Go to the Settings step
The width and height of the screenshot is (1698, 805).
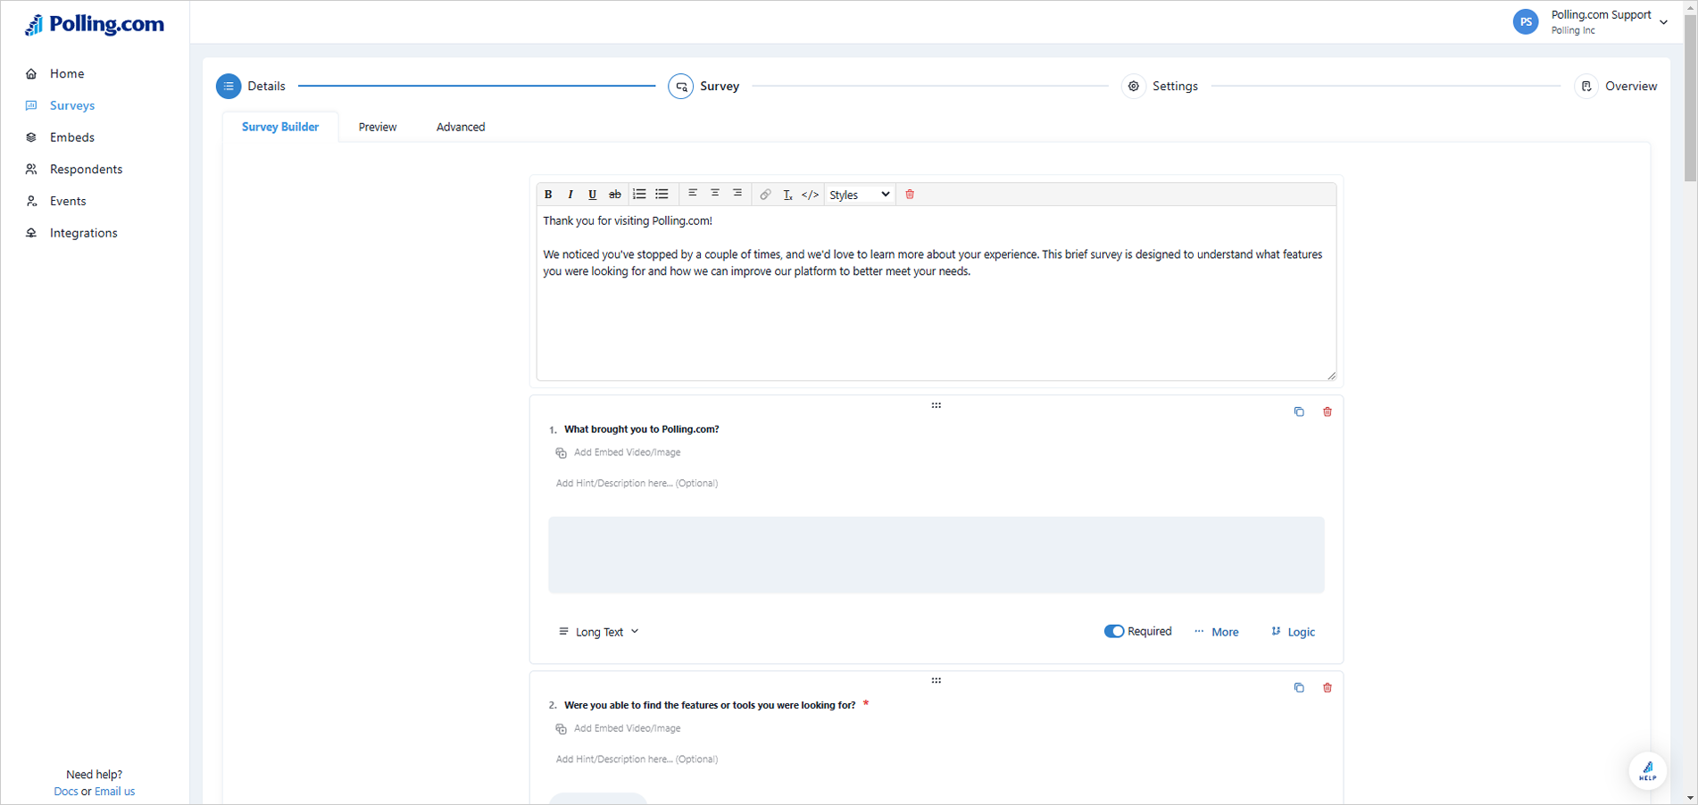click(x=1161, y=86)
